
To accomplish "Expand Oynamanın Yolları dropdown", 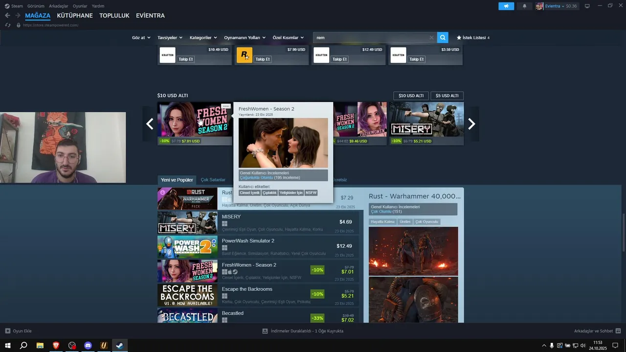I will tap(245, 38).
